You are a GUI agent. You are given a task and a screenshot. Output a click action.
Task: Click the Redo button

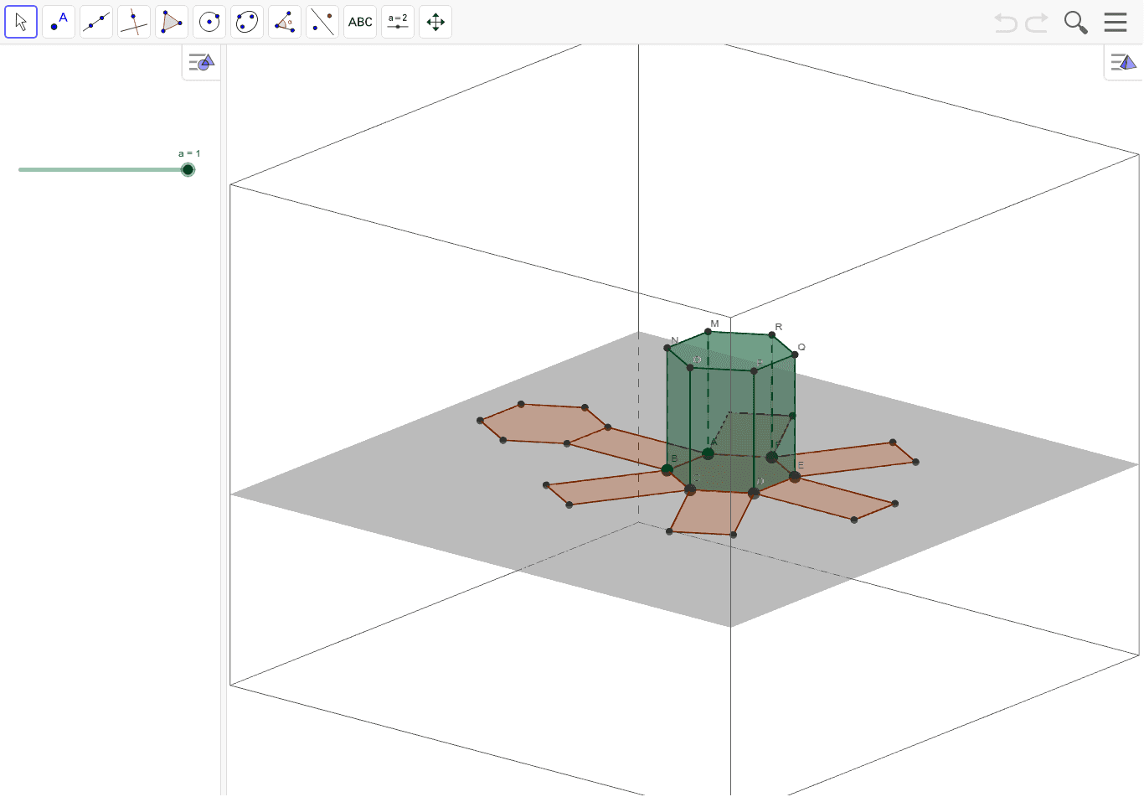[1037, 23]
